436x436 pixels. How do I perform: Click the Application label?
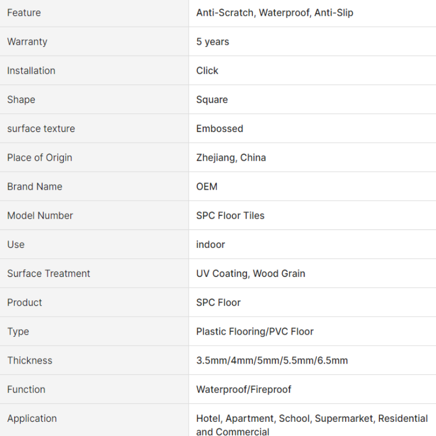[x=32, y=419]
